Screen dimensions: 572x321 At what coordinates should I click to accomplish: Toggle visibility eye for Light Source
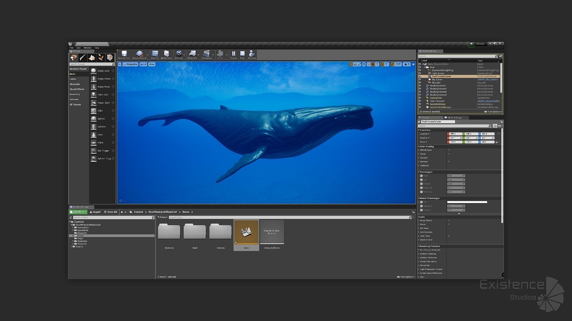[420, 73]
